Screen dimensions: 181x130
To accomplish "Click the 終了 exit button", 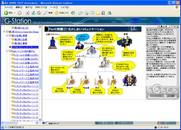I will coord(167,123).
